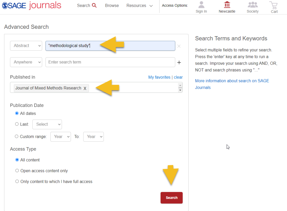Click the Society group icon
The image size is (287, 211).
pyautogui.click(x=253, y=5)
